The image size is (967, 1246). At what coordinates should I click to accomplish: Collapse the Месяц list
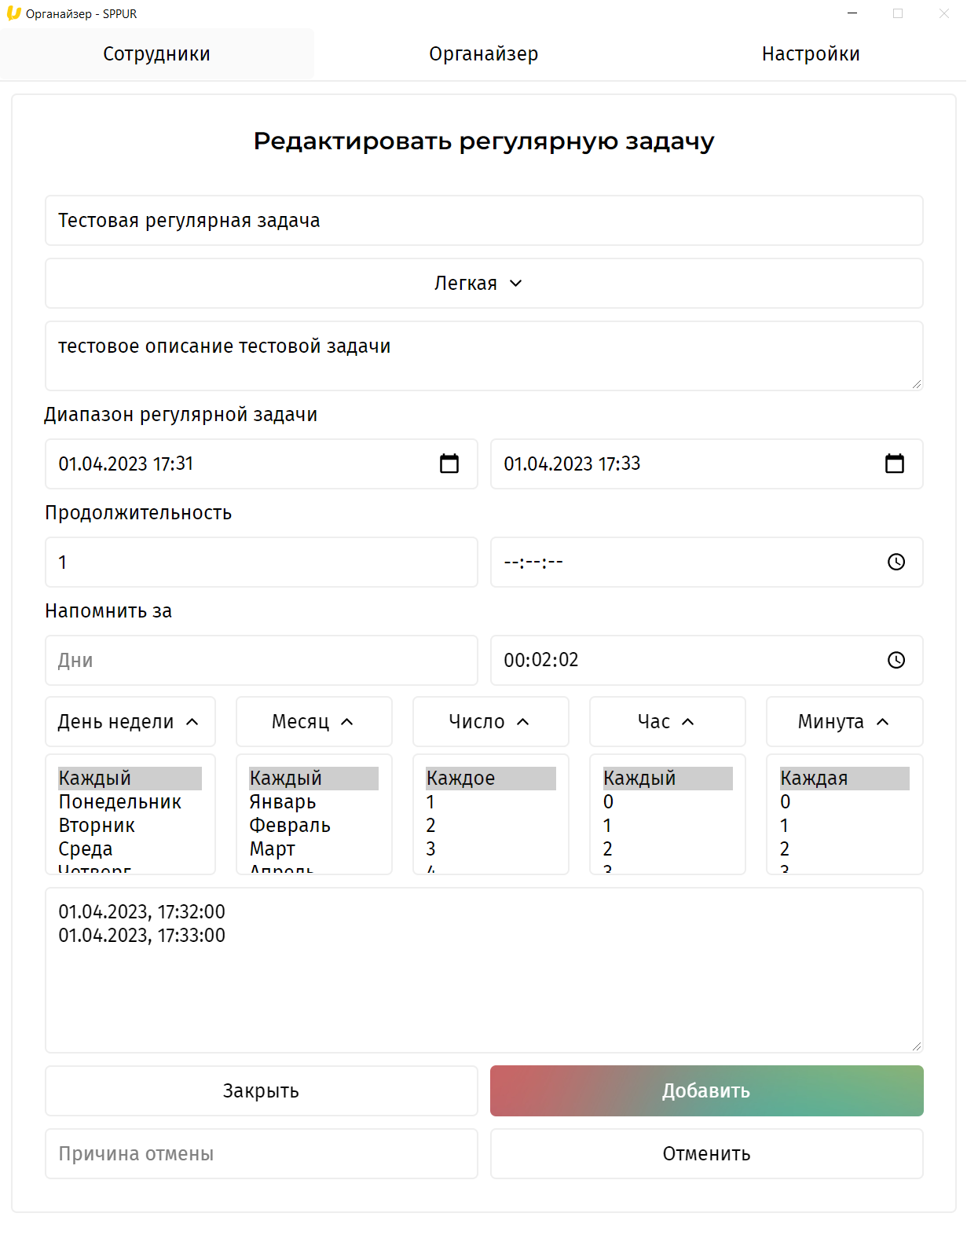314,722
